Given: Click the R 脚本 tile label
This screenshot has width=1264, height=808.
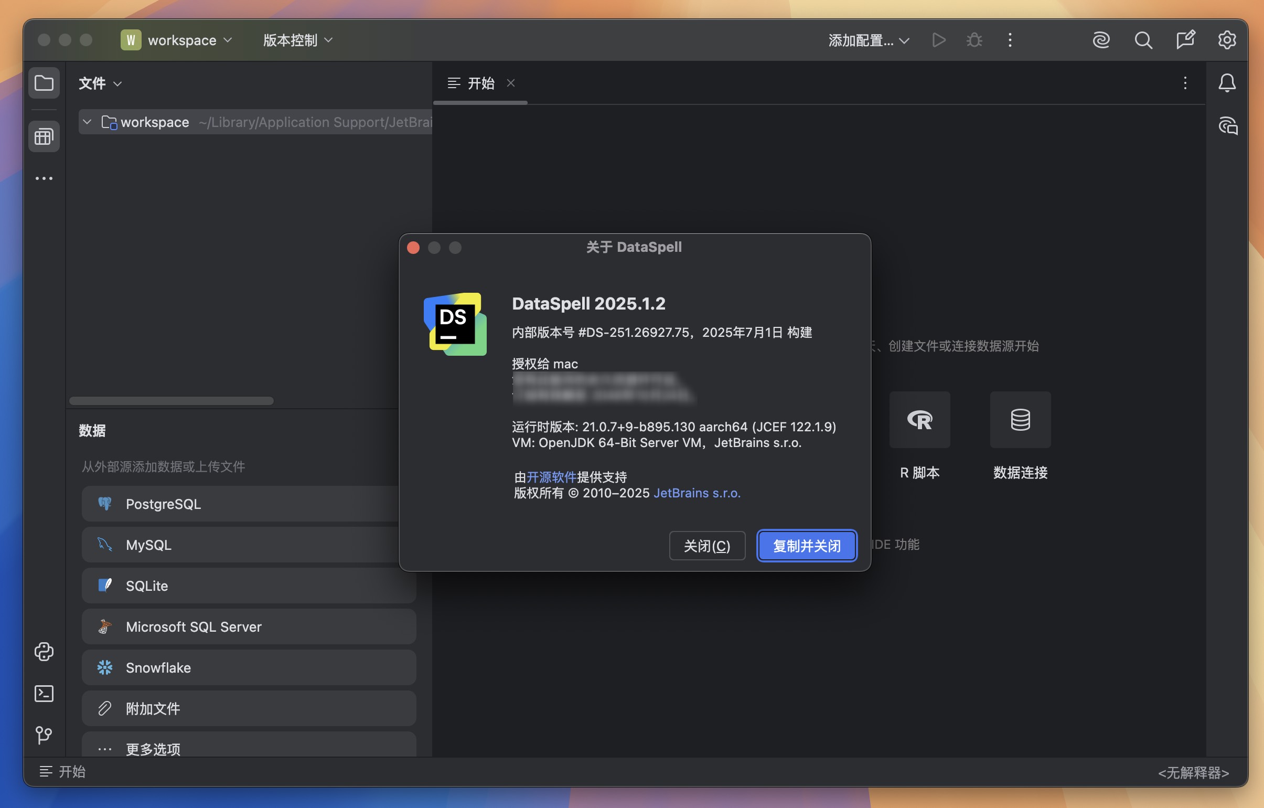Looking at the screenshot, I should [x=919, y=472].
